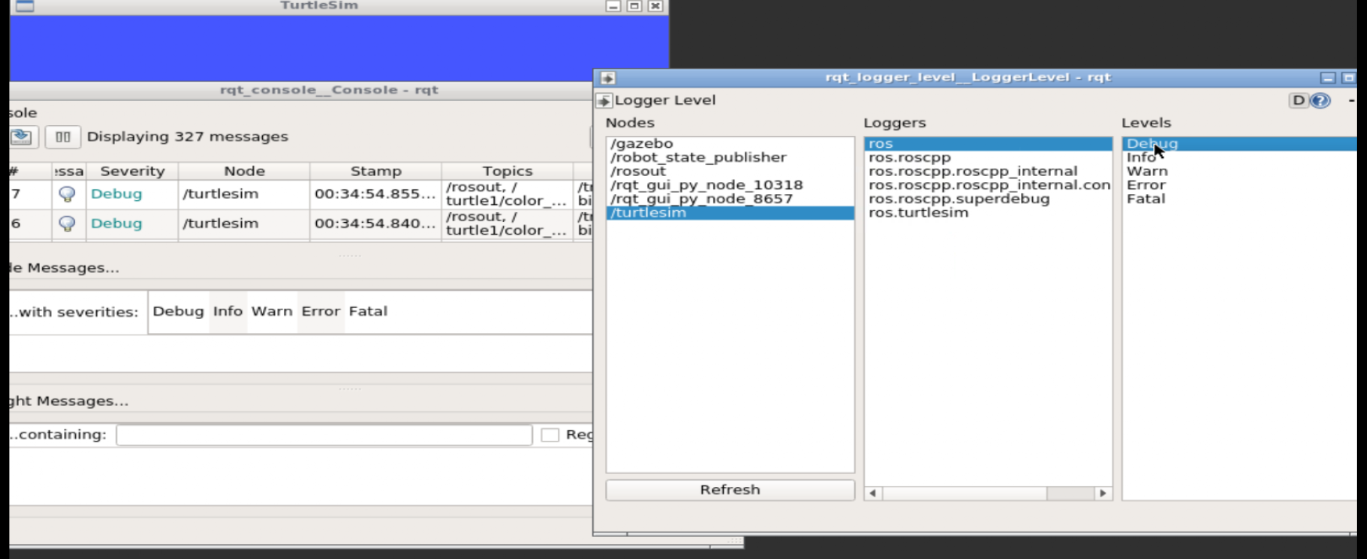Open the window menu icon of rqt_logger_level window
This screenshot has height=559, width=1367.
tap(608, 77)
